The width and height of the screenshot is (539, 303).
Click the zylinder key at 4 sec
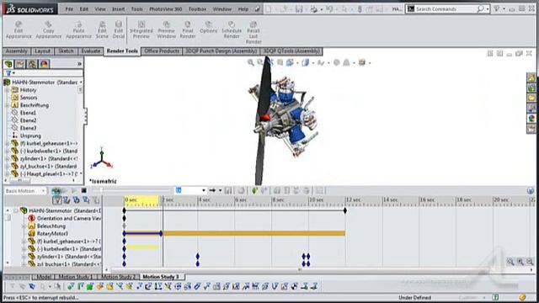(x=198, y=256)
